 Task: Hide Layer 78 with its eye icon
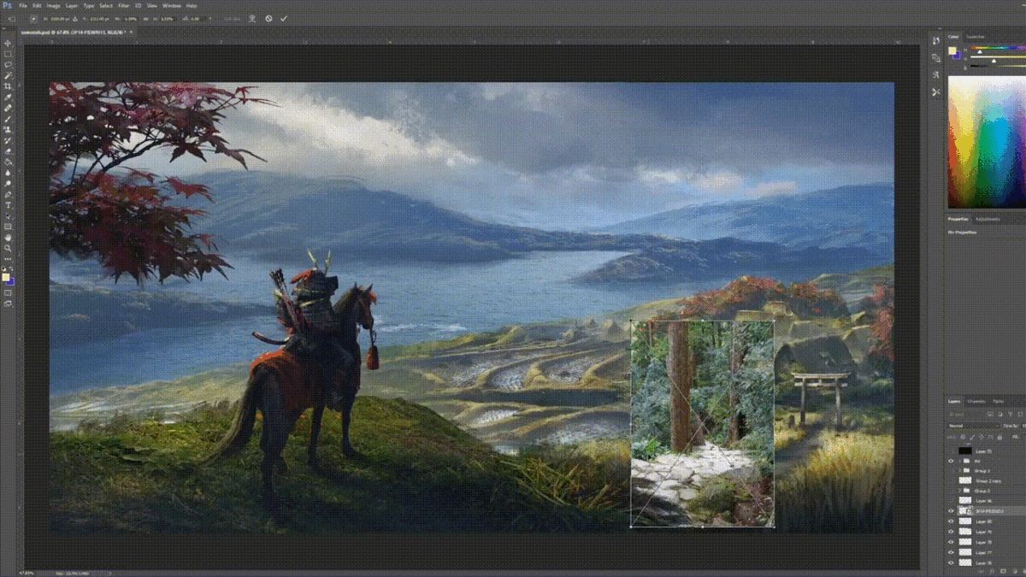(x=951, y=542)
